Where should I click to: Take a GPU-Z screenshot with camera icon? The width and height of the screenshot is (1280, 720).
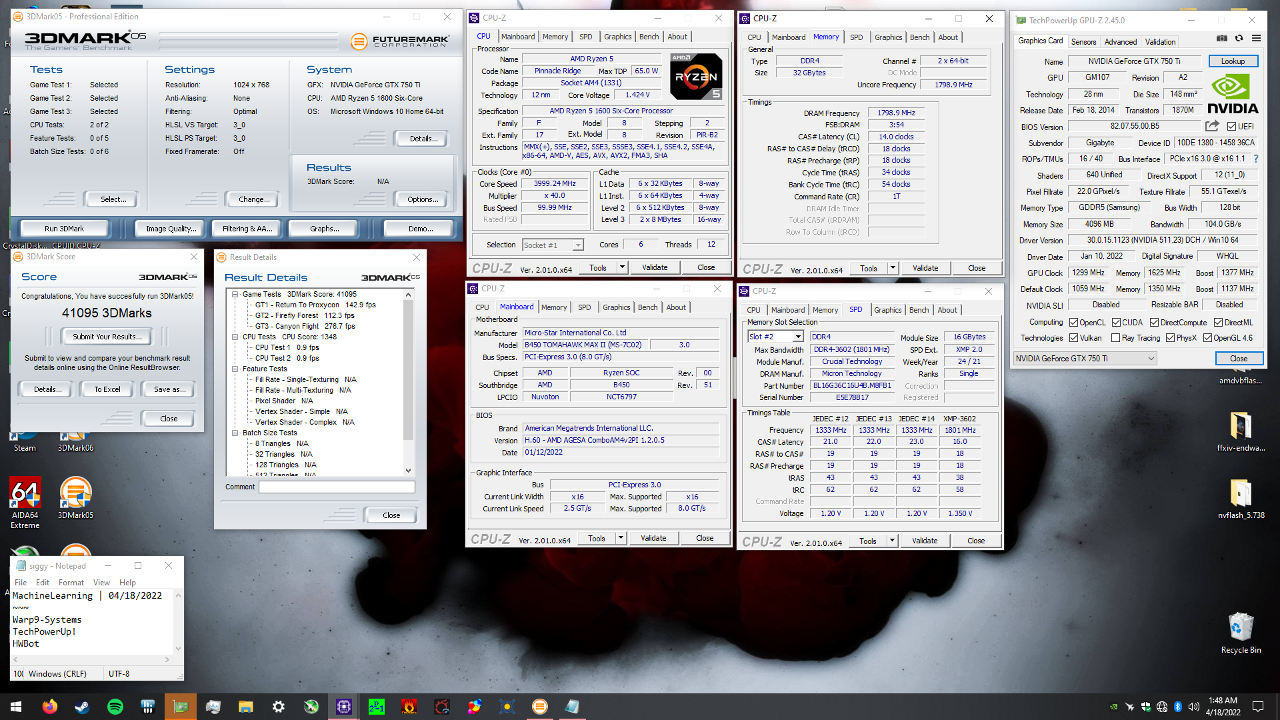pos(1221,39)
